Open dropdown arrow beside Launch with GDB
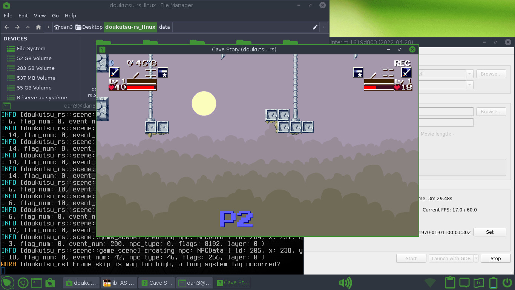Image resolution: width=515 pixels, height=290 pixels. [x=476, y=259]
